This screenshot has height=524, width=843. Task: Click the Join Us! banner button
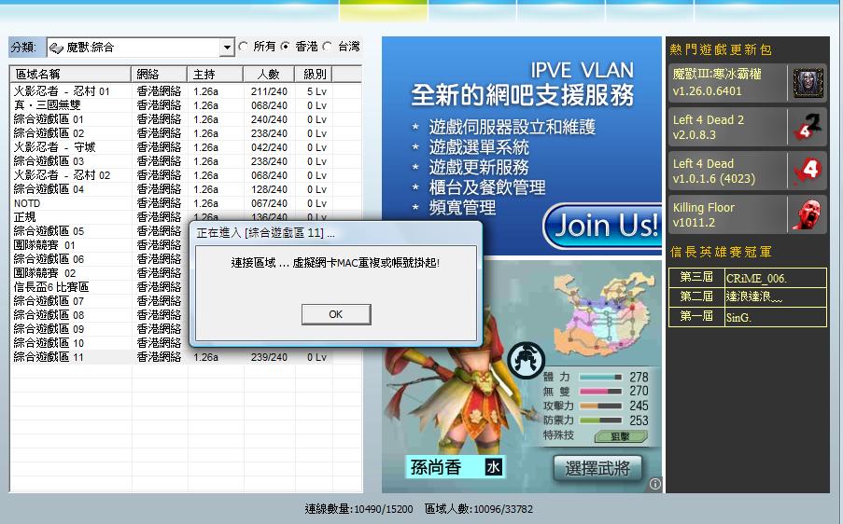coord(603,226)
